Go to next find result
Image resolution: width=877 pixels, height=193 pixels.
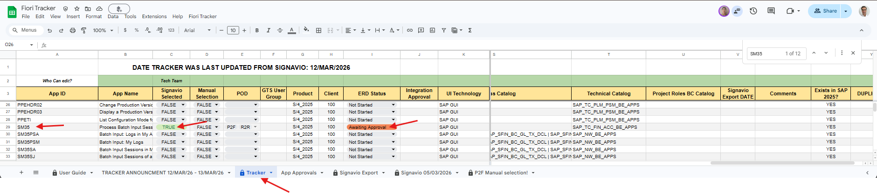(826, 53)
